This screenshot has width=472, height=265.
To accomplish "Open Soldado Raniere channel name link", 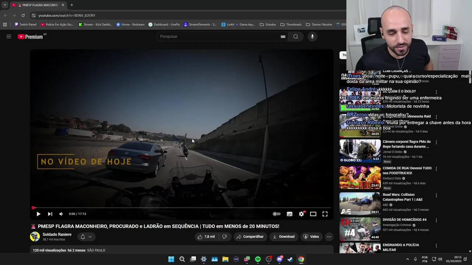I will (x=57, y=234).
